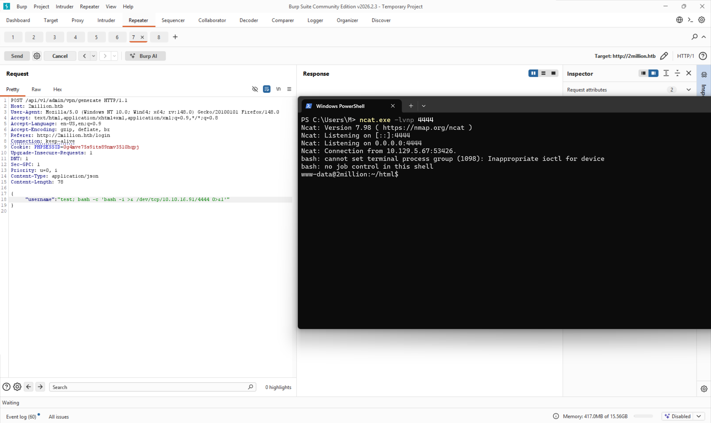Open the PowerShell new tab dropdown chevron
This screenshot has height=423, width=711.
coord(424,106)
